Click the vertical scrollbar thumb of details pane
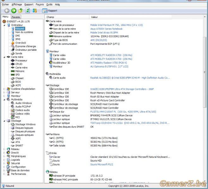The width and height of the screenshot is (208, 189). pyautogui.click(x=205, y=72)
